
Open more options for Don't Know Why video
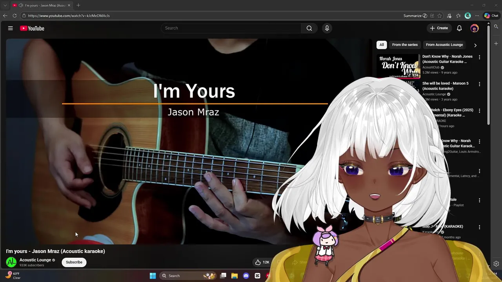(479, 57)
